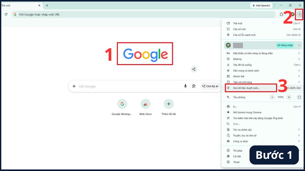Click the share icon below the Google logo

194,69
